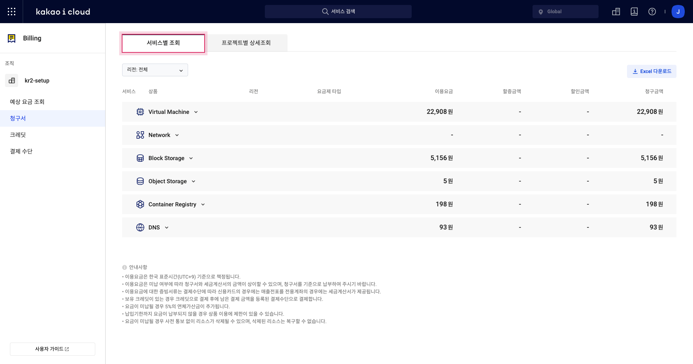
Task: Open the 사용자 가이드 link
Action: click(x=52, y=349)
